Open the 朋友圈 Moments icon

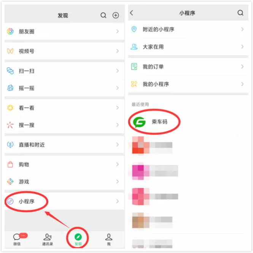[10, 31]
